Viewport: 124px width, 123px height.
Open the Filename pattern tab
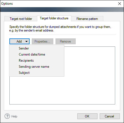(x=87, y=19)
